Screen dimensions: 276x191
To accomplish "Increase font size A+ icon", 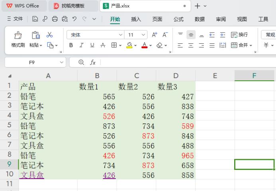I will pos(155,35).
